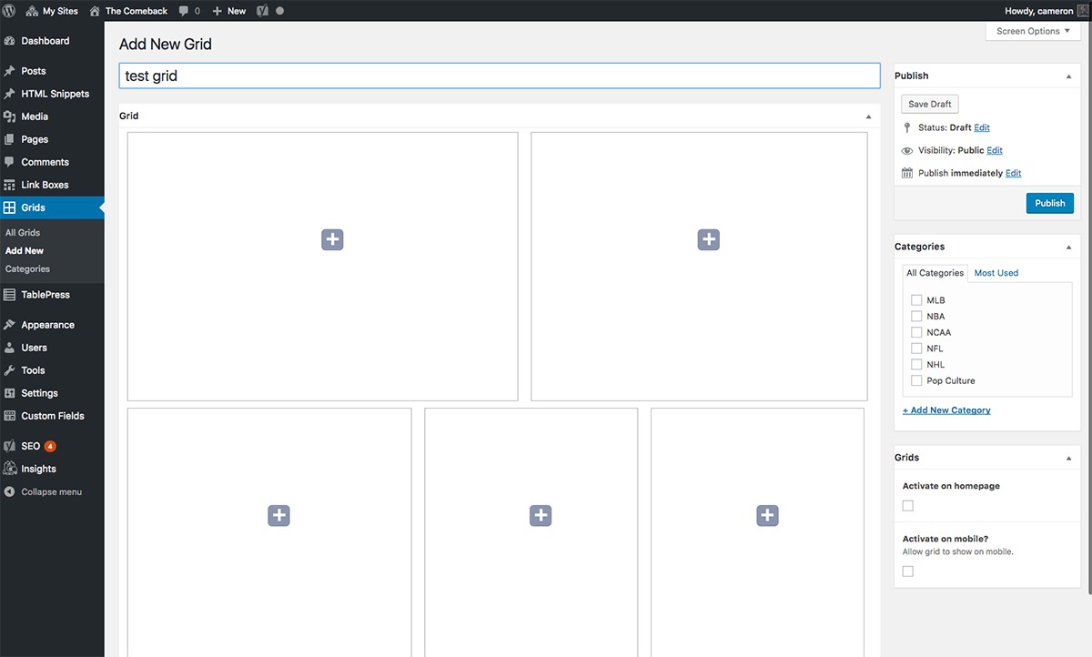The height and width of the screenshot is (657, 1092).
Task: Add content to bottom-middle grid cell
Action: (541, 515)
